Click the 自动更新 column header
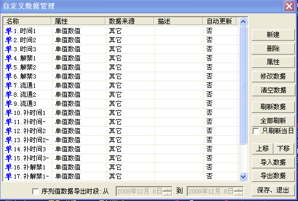 click(220, 21)
